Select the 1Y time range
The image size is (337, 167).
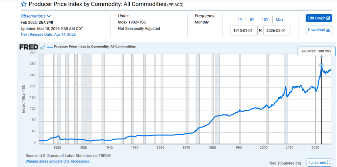tap(240, 20)
